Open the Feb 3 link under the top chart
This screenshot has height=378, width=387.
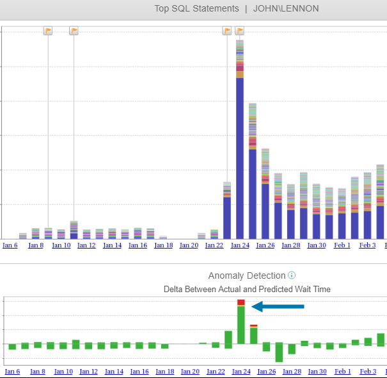click(367, 245)
